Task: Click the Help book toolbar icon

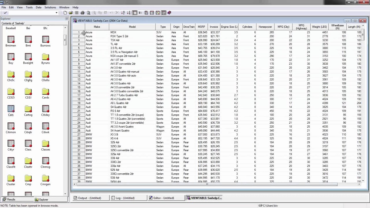Action: pyautogui.click(x=169, y=13)
